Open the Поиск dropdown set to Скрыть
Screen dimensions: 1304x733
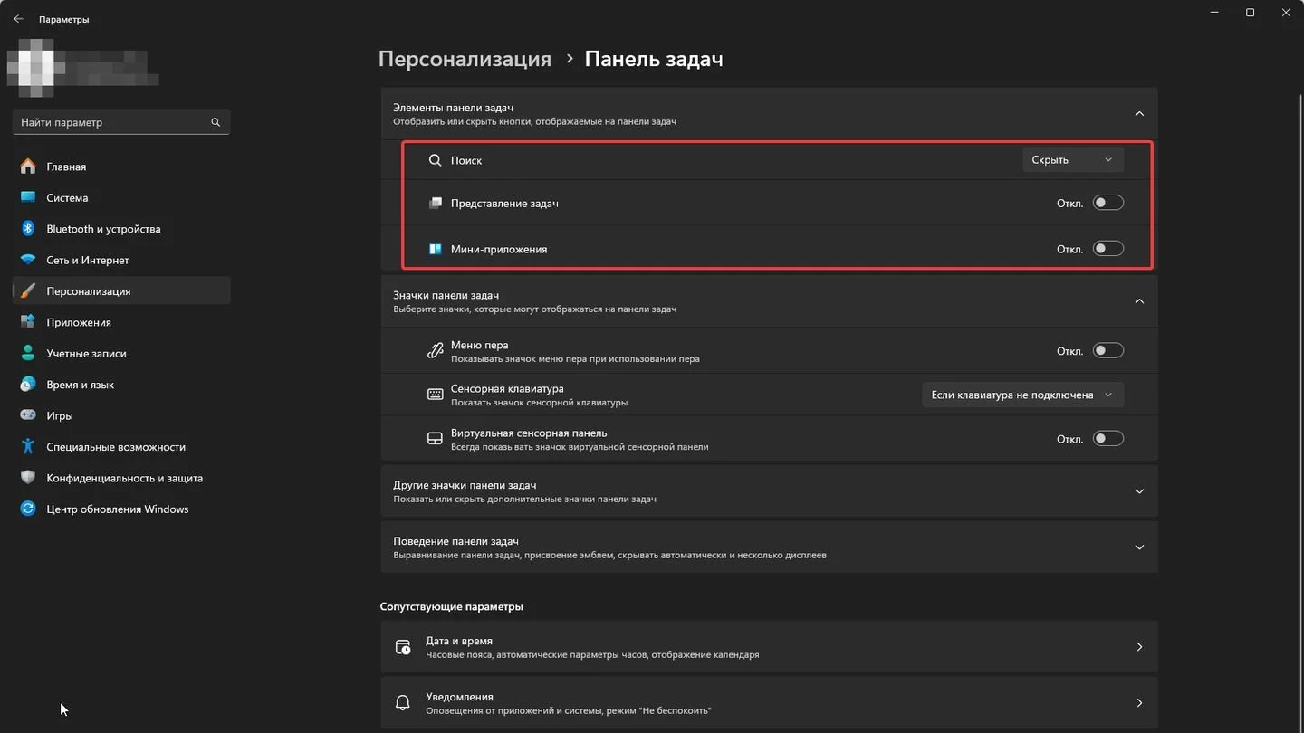coord(1073,159)
